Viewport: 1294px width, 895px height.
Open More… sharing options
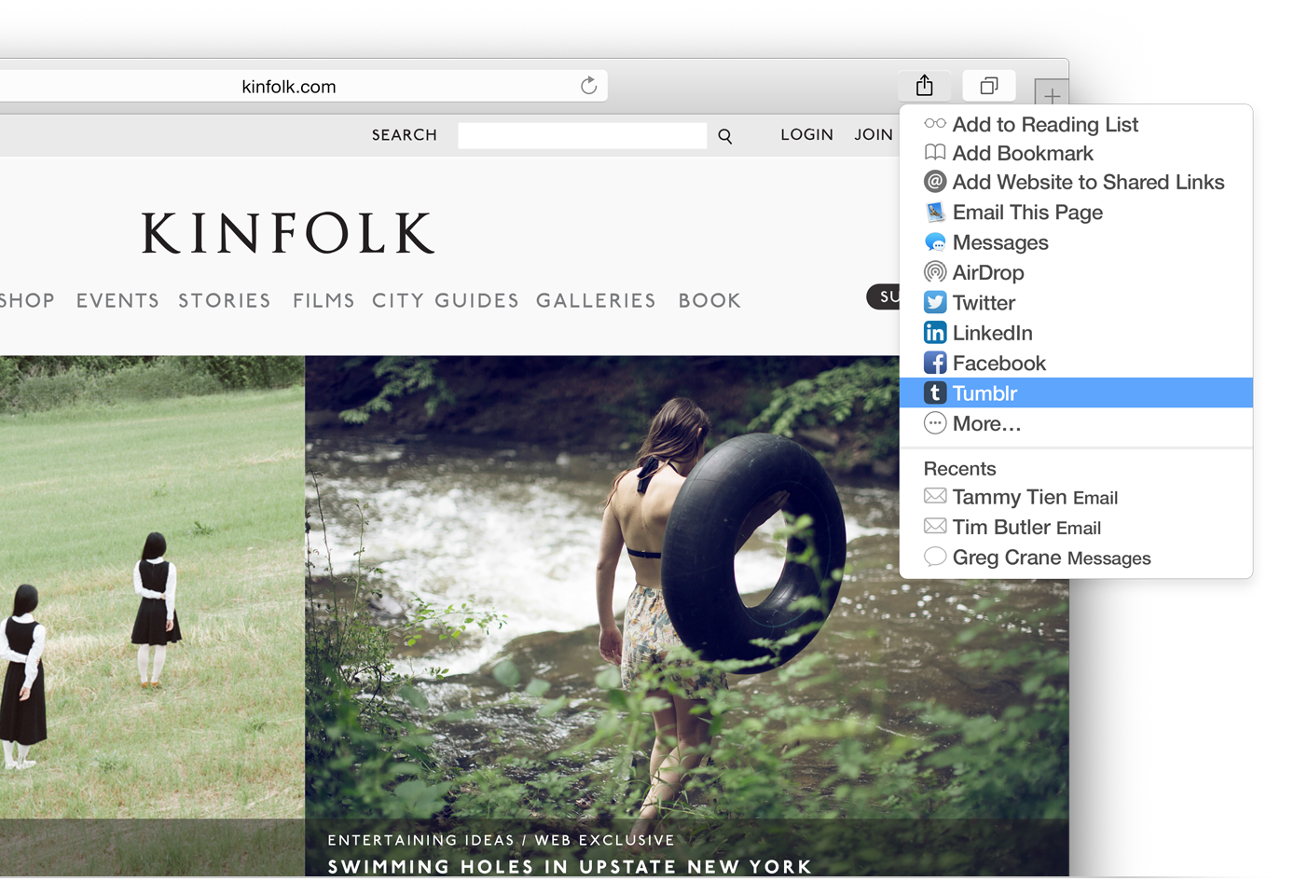pyautogui.click(x=1076, y=423)
